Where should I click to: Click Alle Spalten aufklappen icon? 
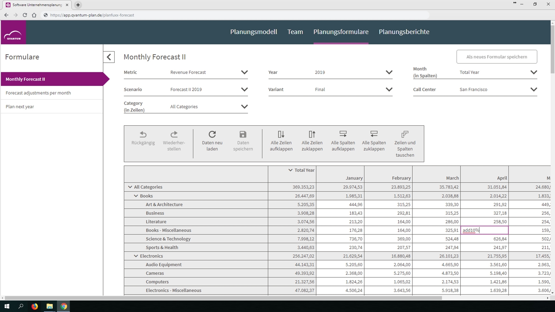coord(343,134)
